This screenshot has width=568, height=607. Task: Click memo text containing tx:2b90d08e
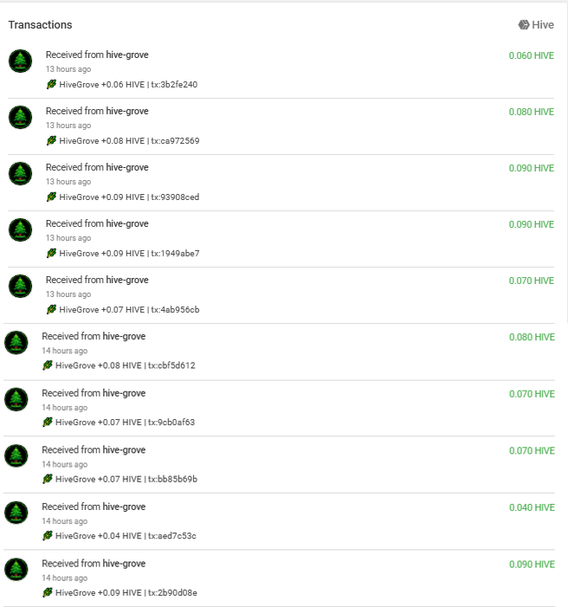click(126, 592)
